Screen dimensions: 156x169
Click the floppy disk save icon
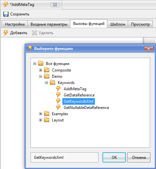6,14
